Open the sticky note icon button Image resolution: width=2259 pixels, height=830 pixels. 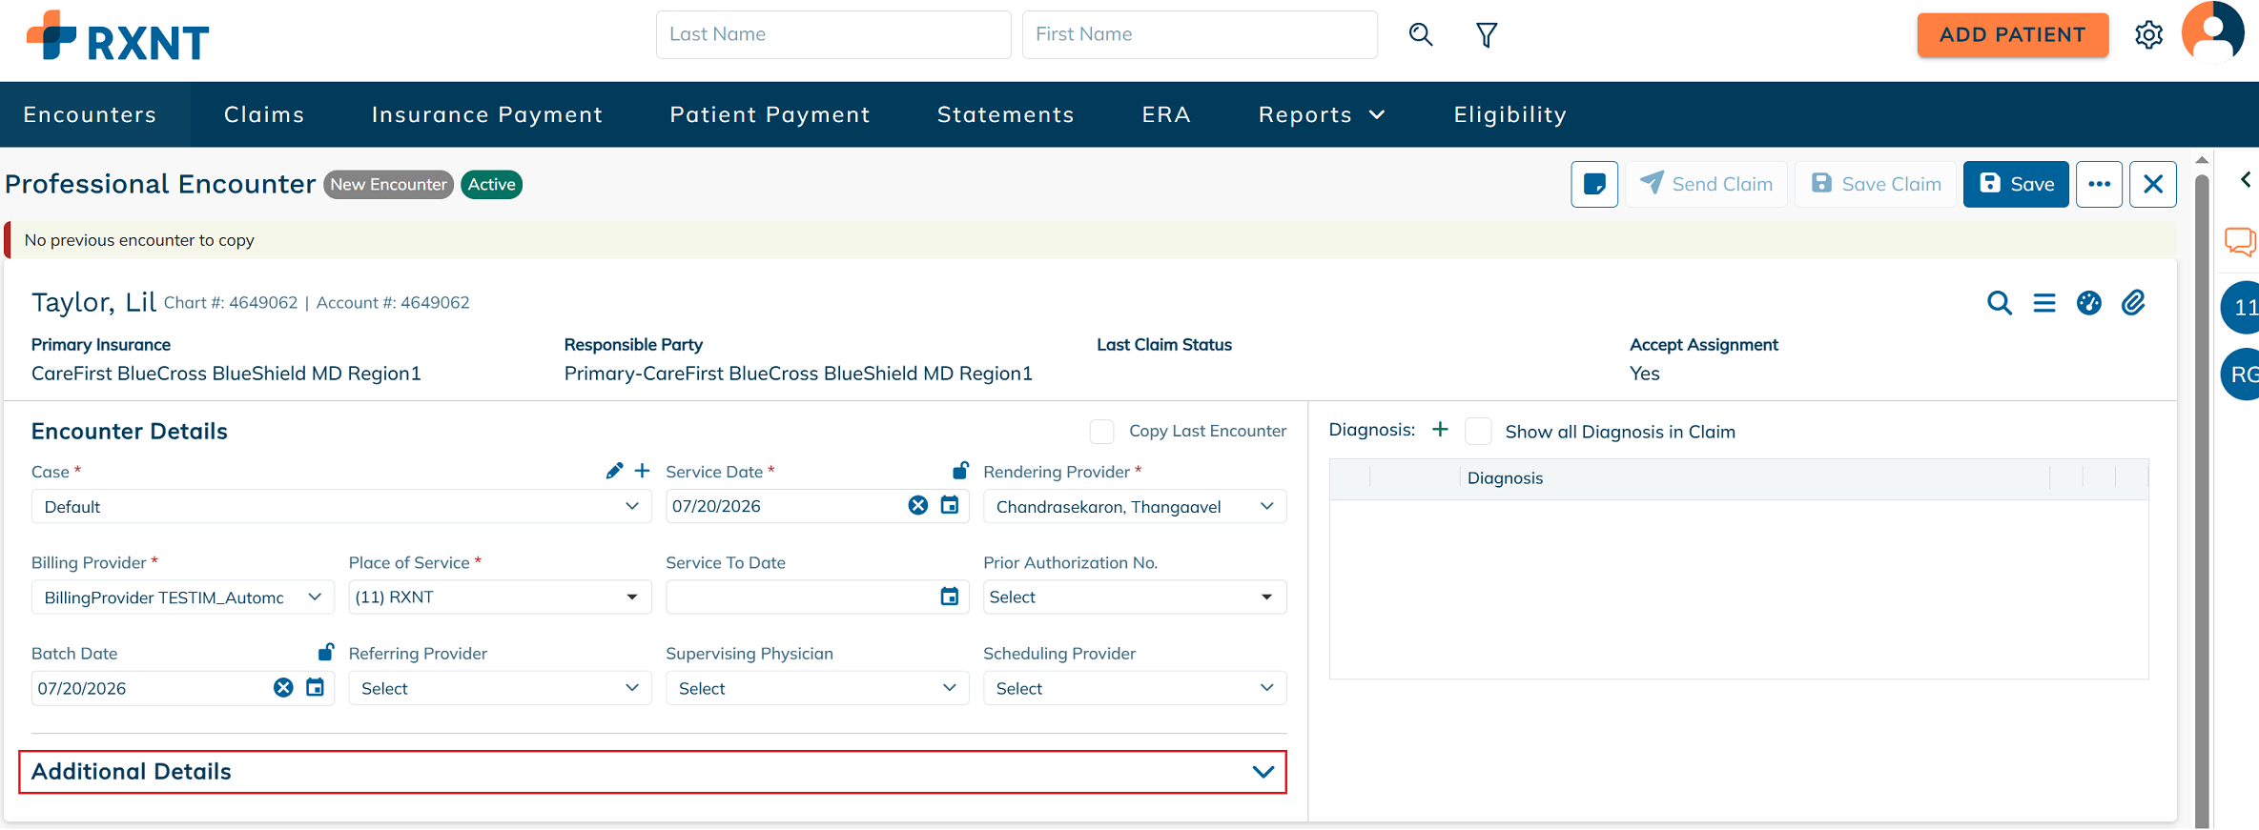tap(1594, 184)
